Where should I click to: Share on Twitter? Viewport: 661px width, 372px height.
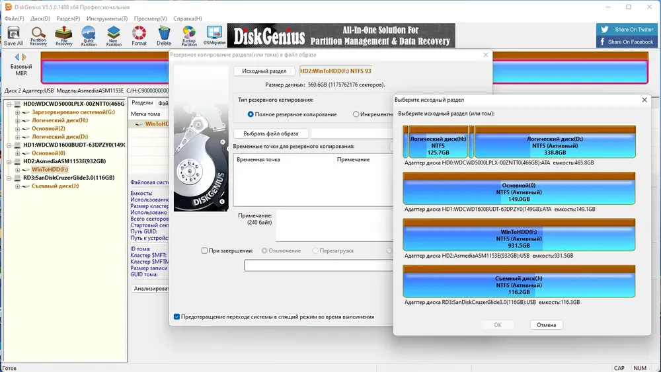pyautogui.click(x=628, y=30)
